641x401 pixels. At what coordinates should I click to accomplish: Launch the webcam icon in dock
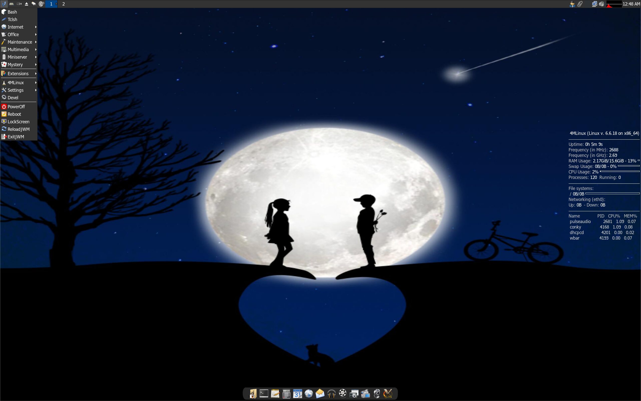point(377,393)
